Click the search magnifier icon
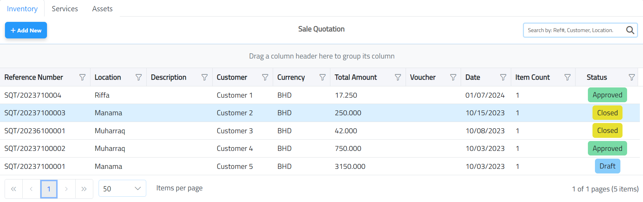The image size is (643, 202). (630, 30)
